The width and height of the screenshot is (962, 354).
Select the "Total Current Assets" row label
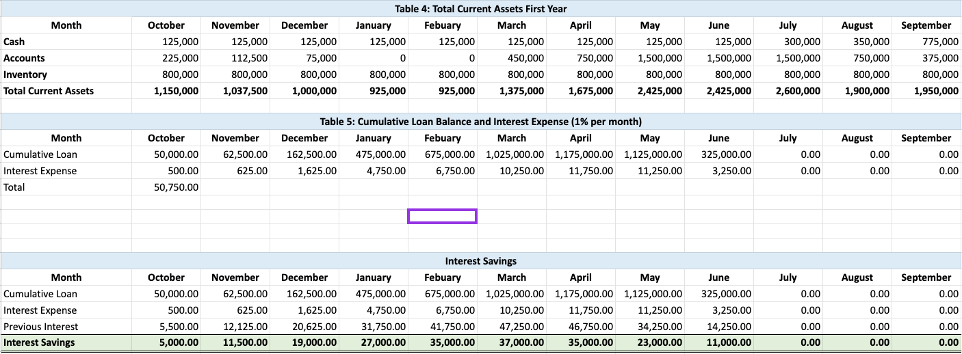pos(49,90)
